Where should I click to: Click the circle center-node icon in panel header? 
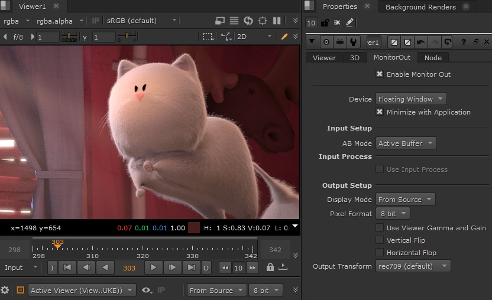click(326, 42)
